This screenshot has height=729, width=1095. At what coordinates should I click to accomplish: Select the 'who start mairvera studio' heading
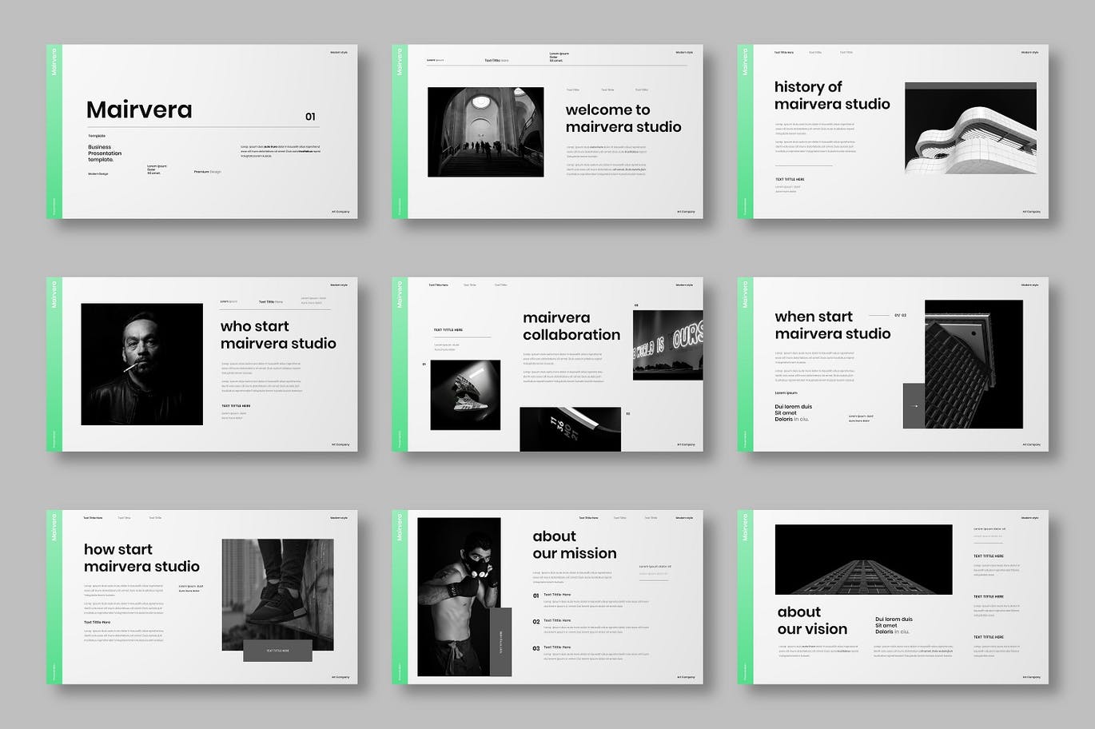point(277,335)
